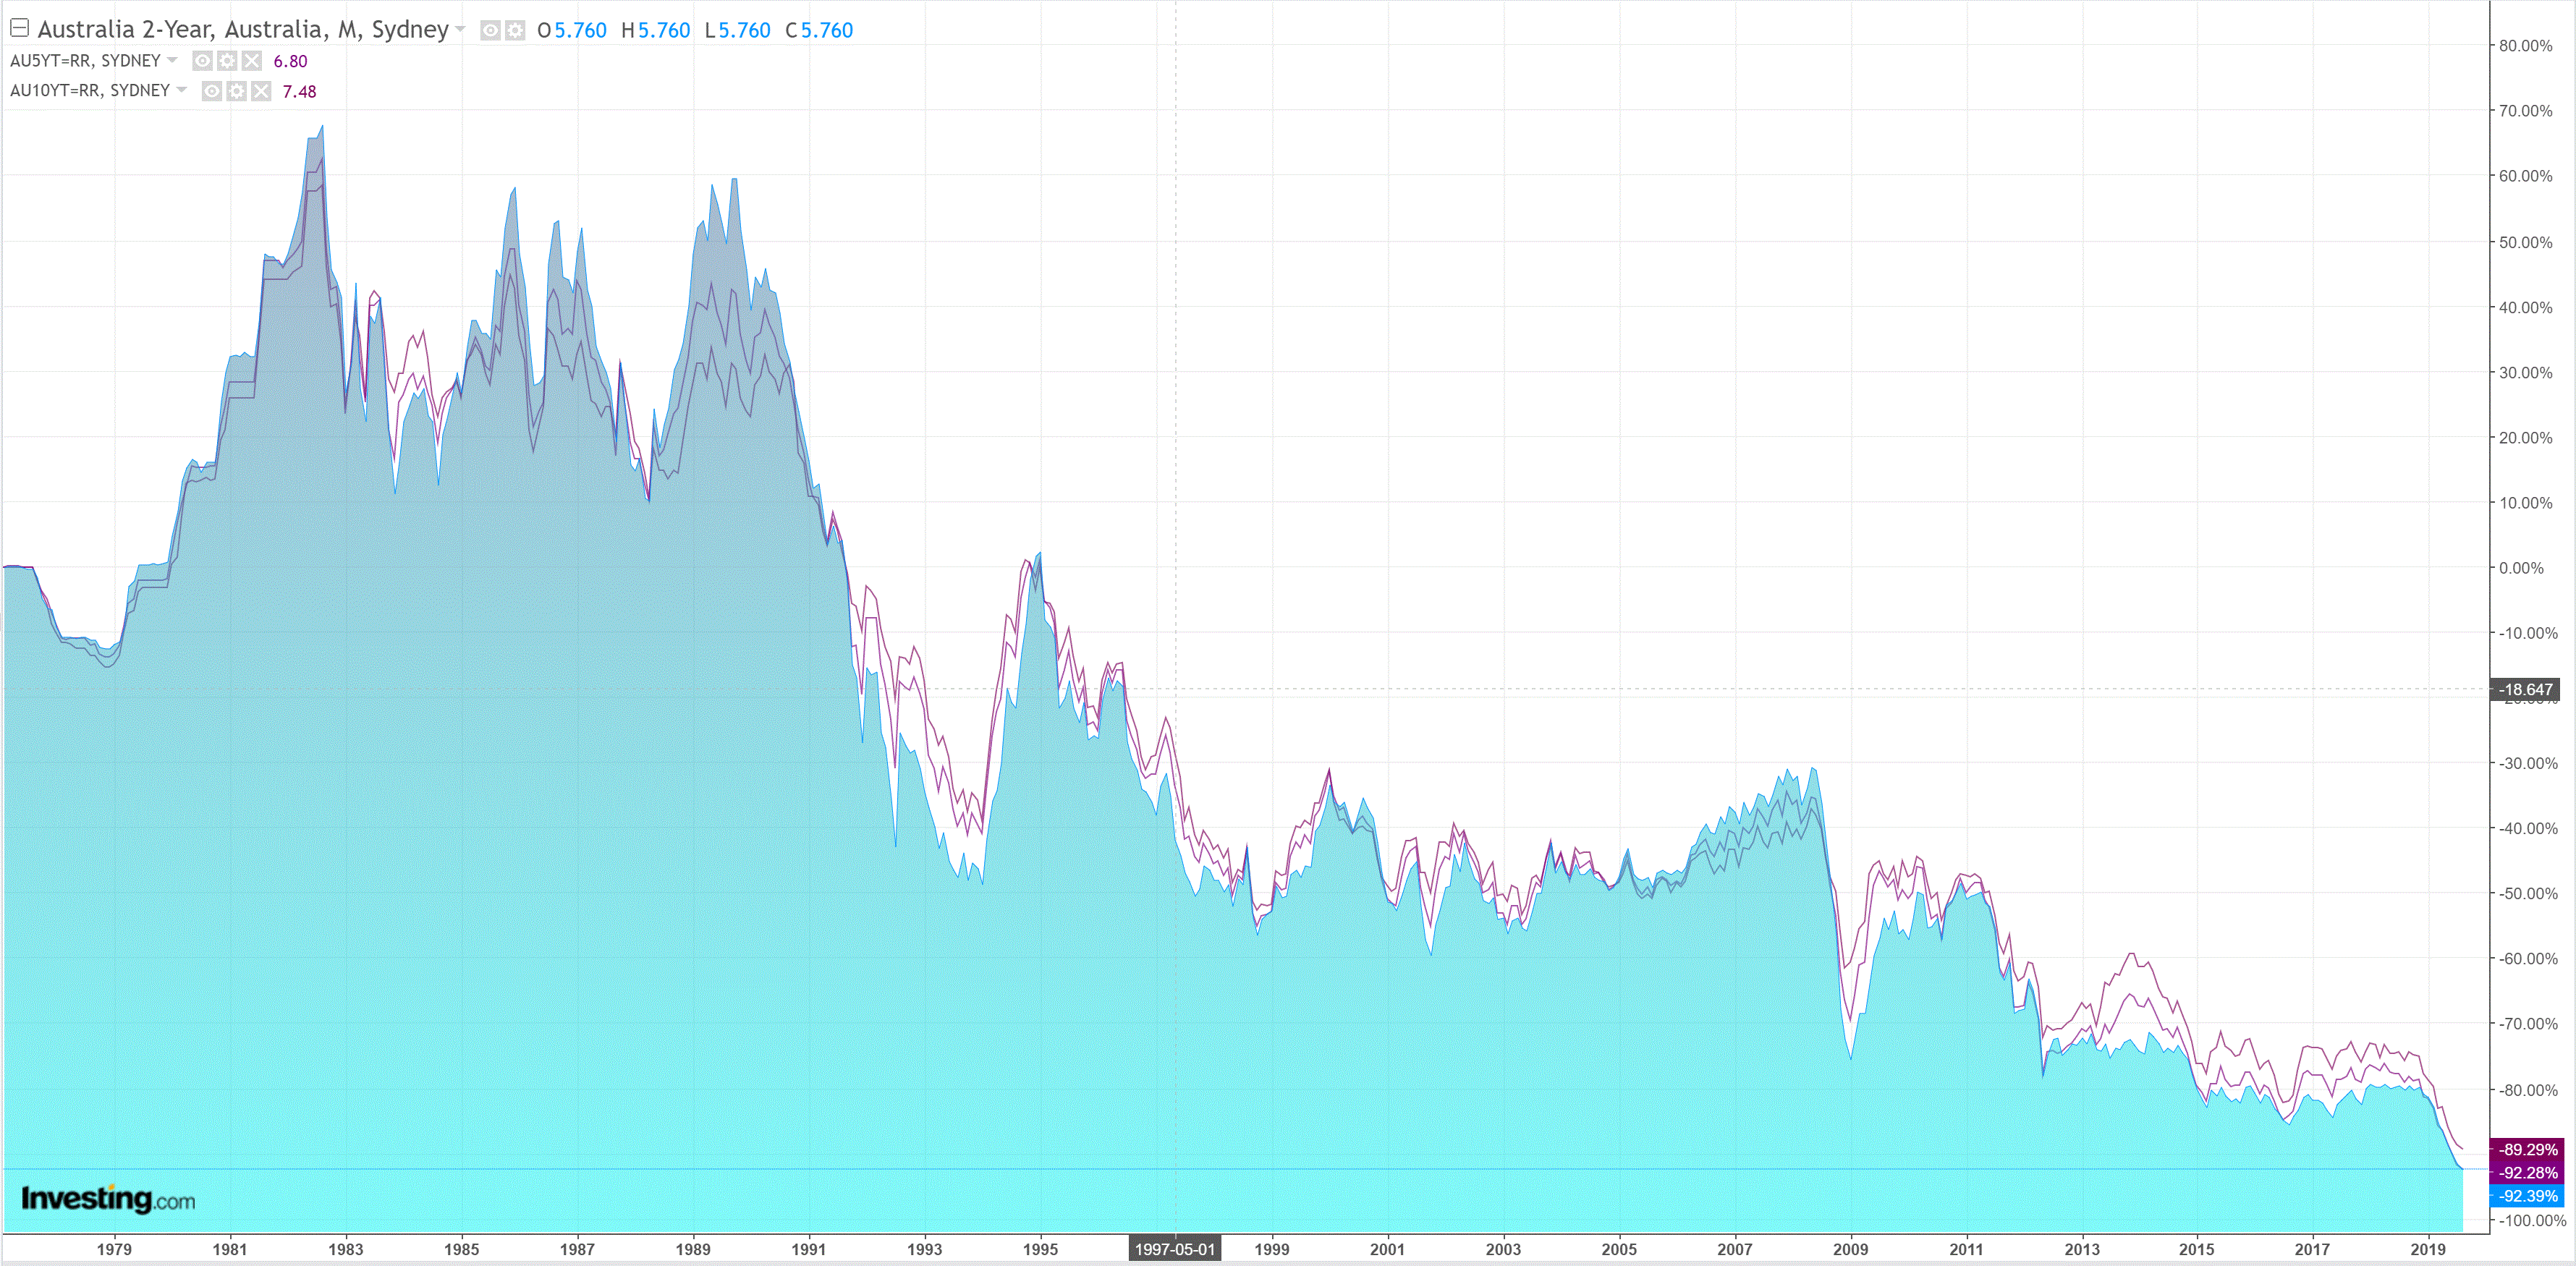Hide the AU5YT=RR series with eye icon
This screenshot has width=2576, height=1266.
pyautogui.click(x=202, y=61)
